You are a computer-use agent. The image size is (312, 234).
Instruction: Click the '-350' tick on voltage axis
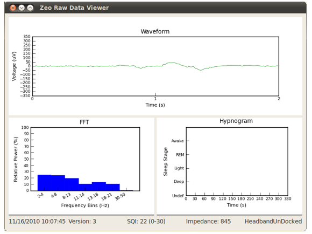pyautogui.click(x=25, y=95)
